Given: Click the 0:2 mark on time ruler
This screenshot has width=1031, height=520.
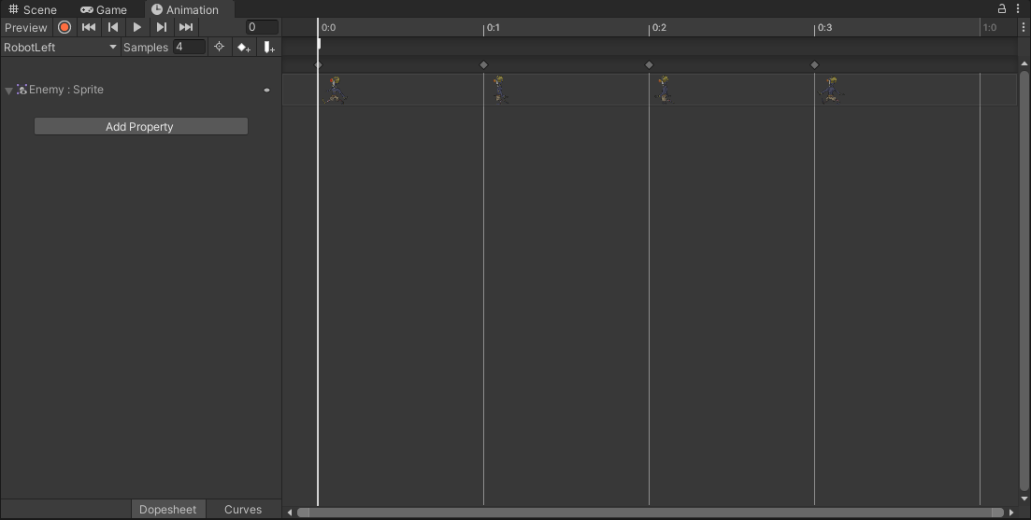Looking at the screenshot, I should (x=659, y=28).
